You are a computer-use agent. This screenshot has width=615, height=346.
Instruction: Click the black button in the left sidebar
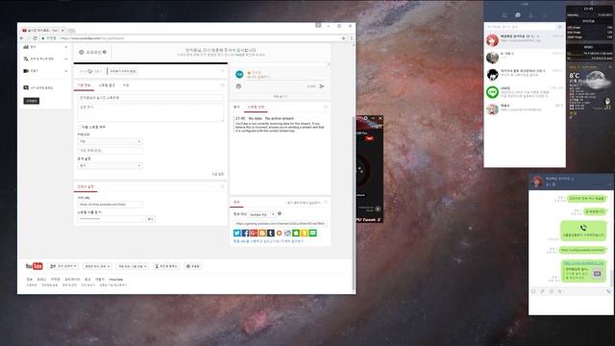[32, 101]
